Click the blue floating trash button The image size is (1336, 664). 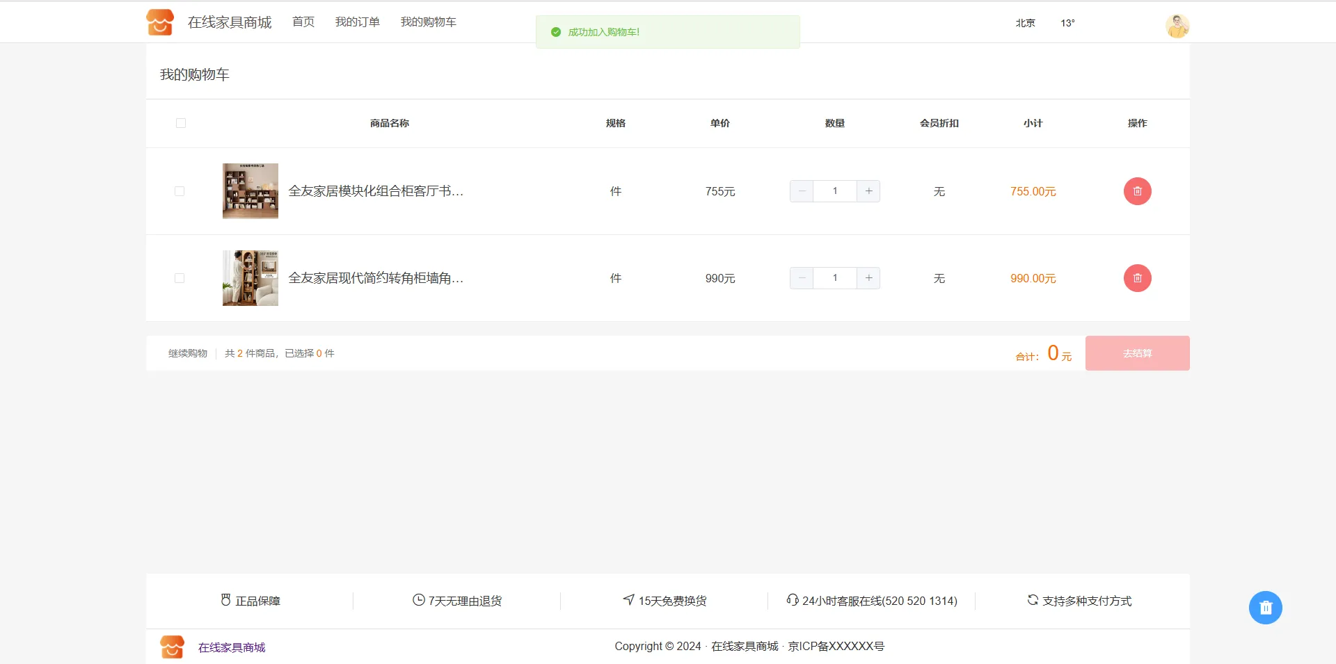coord(1265,608)
